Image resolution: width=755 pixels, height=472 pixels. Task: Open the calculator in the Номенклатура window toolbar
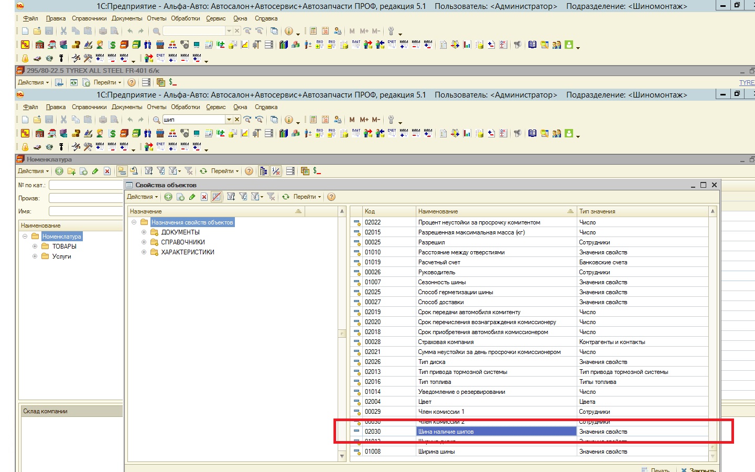pyautogui.click(x=313, y=120)
